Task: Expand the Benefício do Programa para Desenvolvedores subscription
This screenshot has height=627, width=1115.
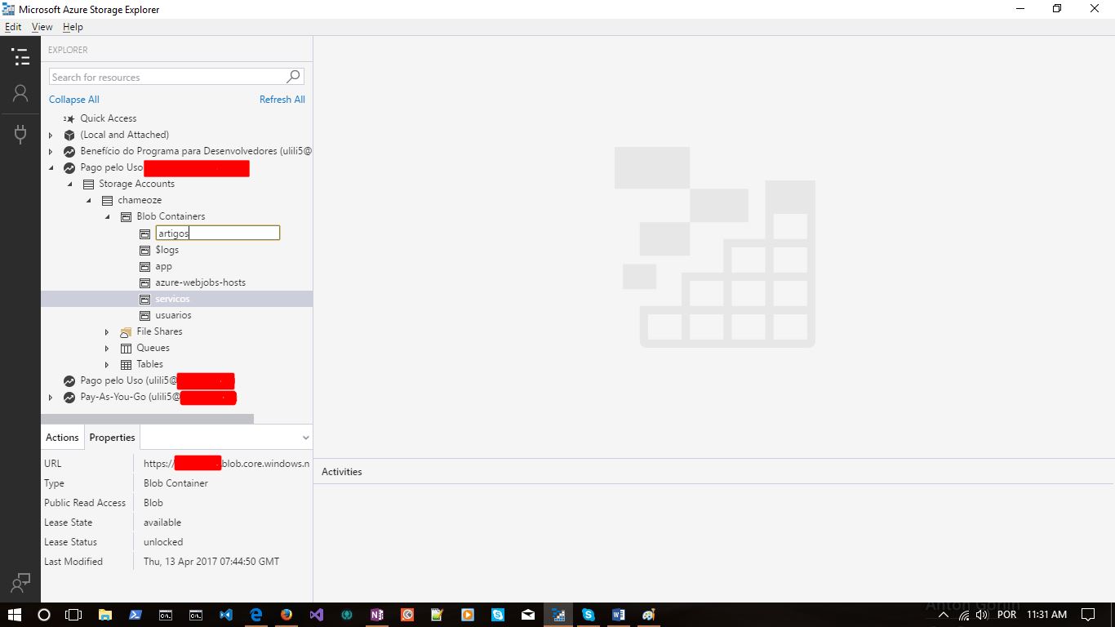Action: [51, 151]
